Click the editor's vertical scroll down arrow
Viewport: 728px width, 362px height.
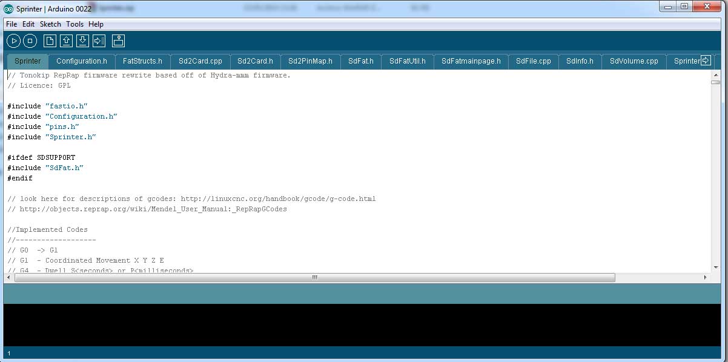tap(715, 267)
